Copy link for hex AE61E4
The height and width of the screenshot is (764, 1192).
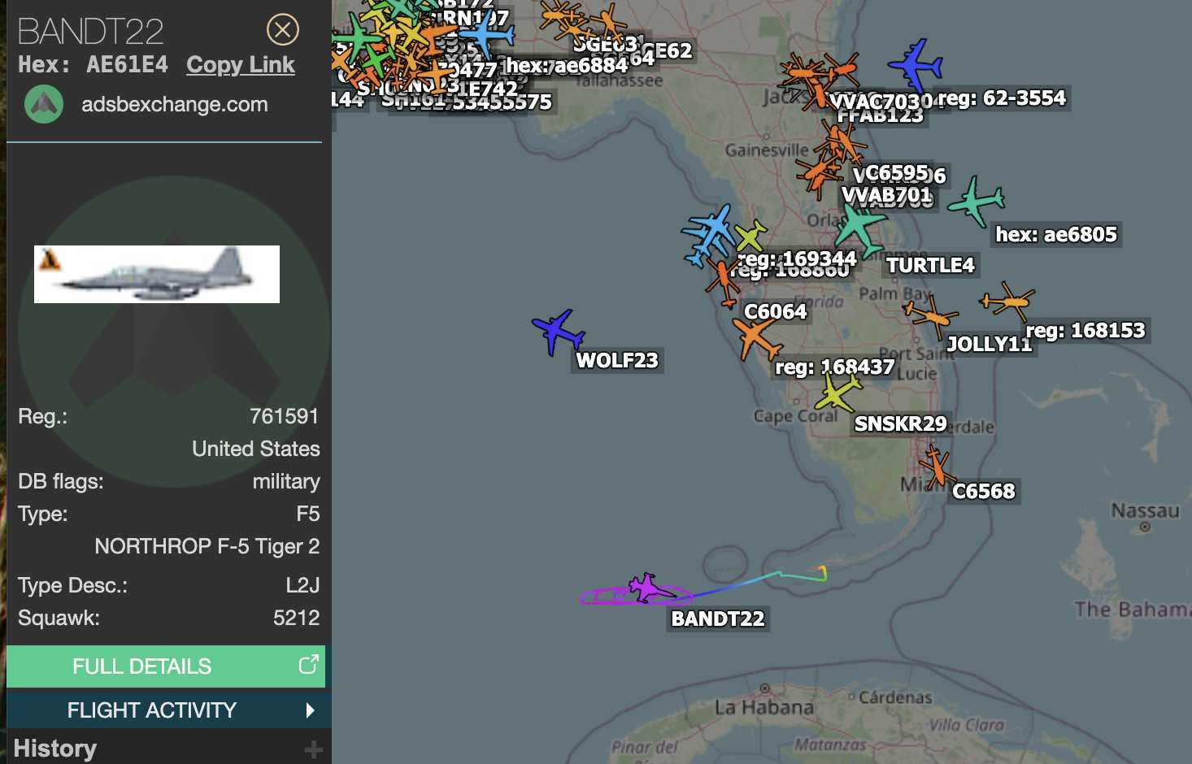240,65
